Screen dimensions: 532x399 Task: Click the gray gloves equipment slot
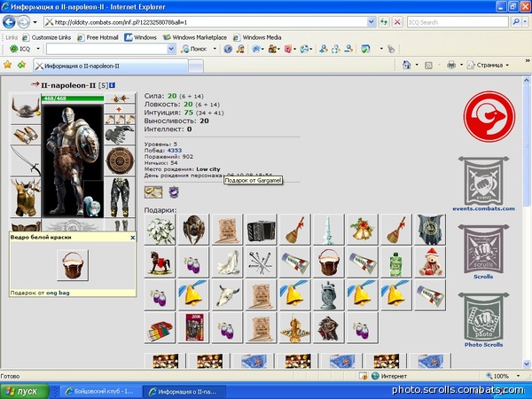[120, 135]
